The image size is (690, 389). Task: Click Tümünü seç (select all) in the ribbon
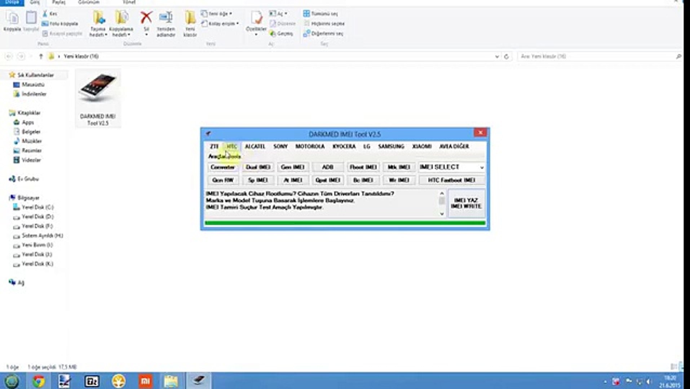click(x=320, y=14)
